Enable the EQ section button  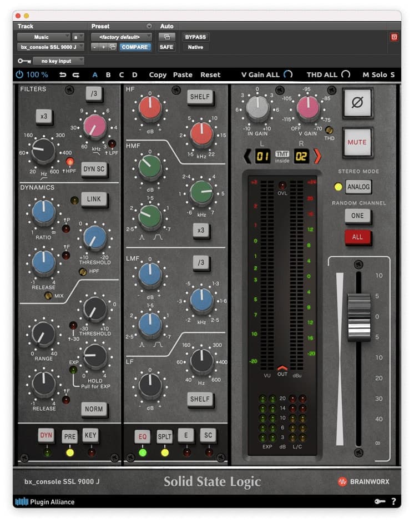tap(142, 436)
